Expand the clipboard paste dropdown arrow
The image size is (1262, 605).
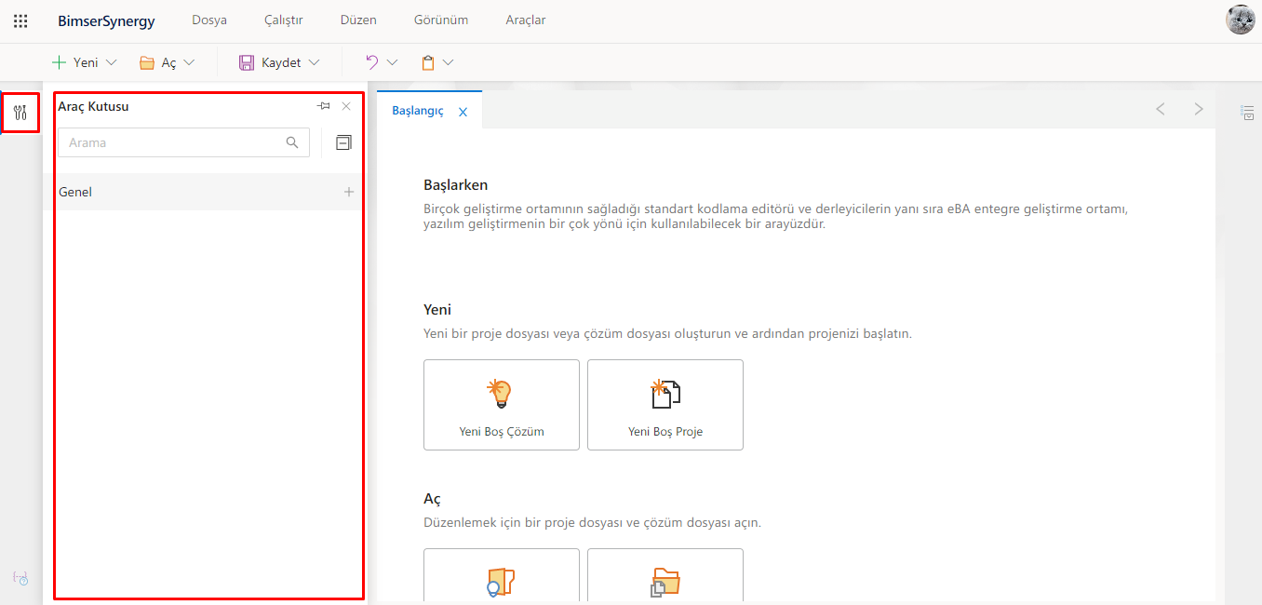(448, 62)
